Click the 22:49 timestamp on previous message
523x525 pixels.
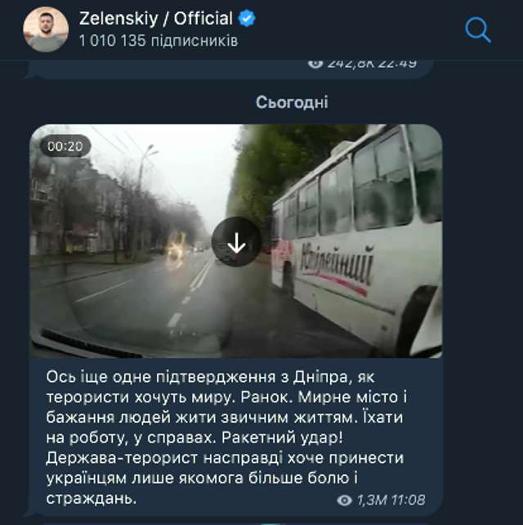399,63
